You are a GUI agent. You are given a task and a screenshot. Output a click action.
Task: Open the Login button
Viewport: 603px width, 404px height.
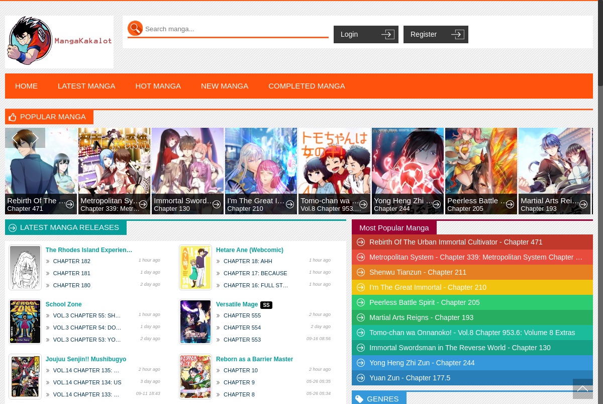tap(366, 34)
